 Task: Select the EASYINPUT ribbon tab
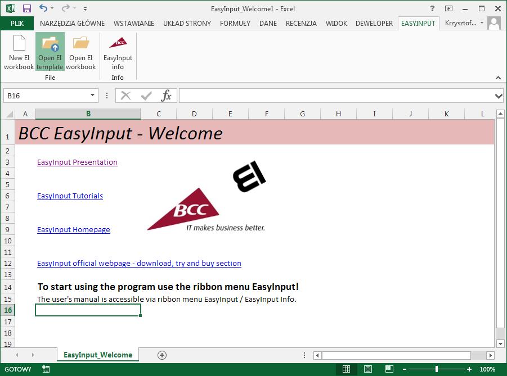[418, 23]
